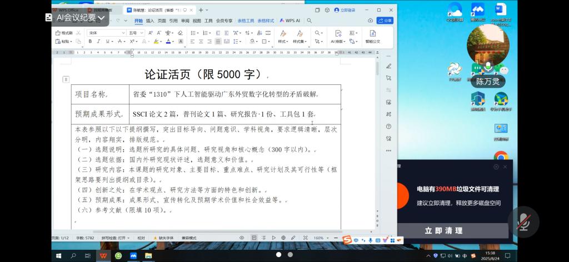
Task: Expand the font size dropdown showing 五号
Action: coord(137,33)
